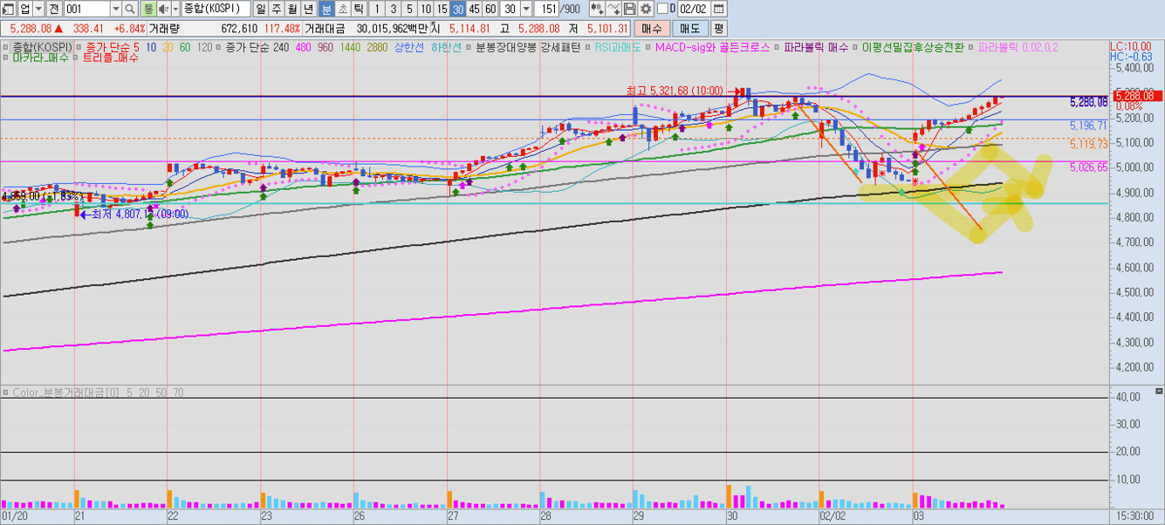Select the 주 (weekly) period tab

277,9
